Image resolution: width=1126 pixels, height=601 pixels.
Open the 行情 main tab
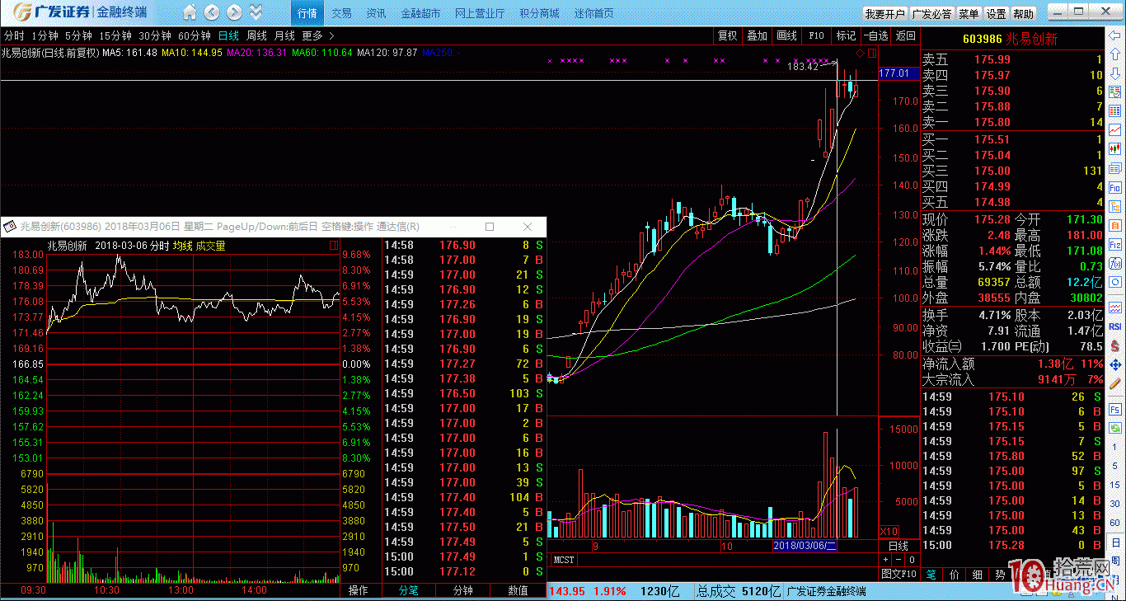307,13
